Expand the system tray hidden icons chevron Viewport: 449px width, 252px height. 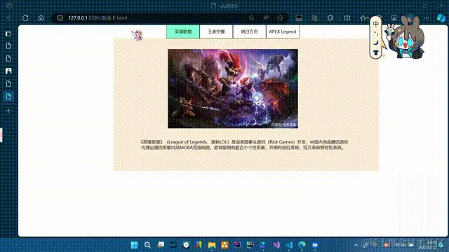356,245
